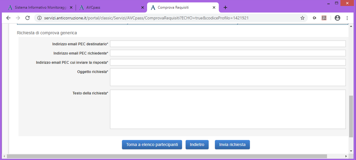
Task: Focus the Testo della richiesta text area
Action: (x=228, y=109)
